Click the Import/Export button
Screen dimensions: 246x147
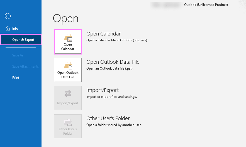(68, 98)
